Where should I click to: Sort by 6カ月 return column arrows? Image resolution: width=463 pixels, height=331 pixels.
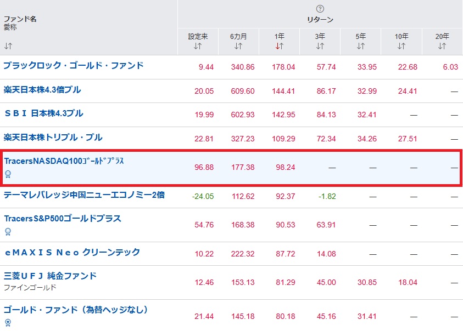(238, 46)
